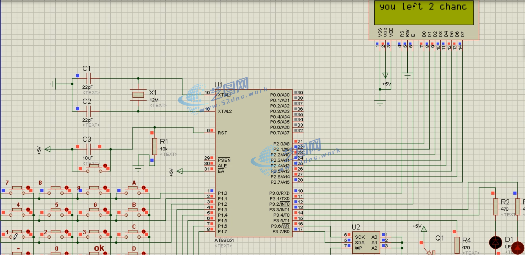
Task: Select resistor R2 body
Action: tap(496, 207)
